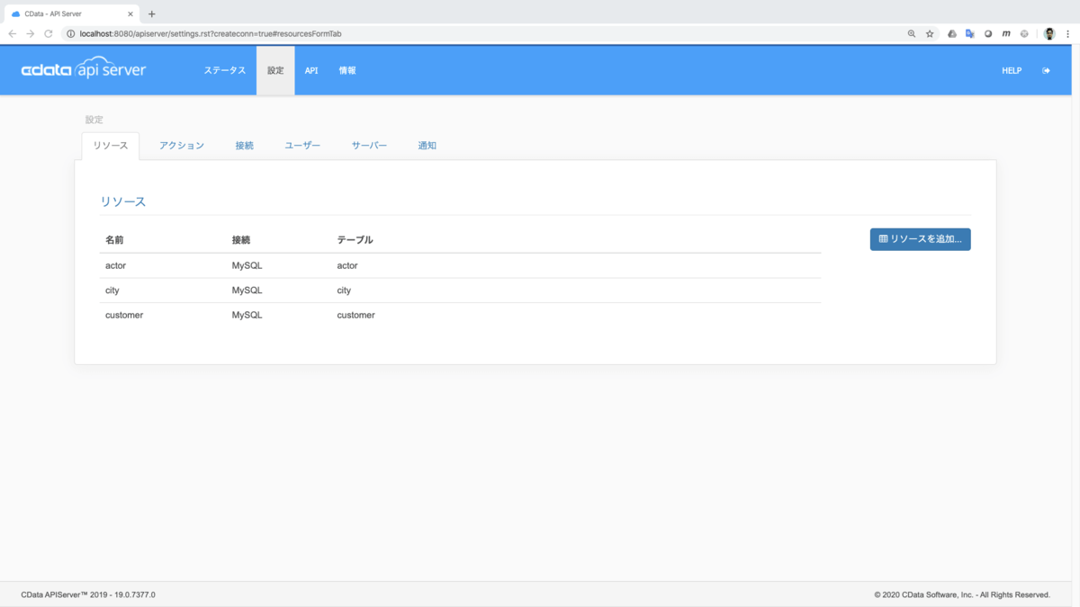The image size is (1080, 607).
Task: Click the リソースを追加 button
Action: [x=920, y=239]
